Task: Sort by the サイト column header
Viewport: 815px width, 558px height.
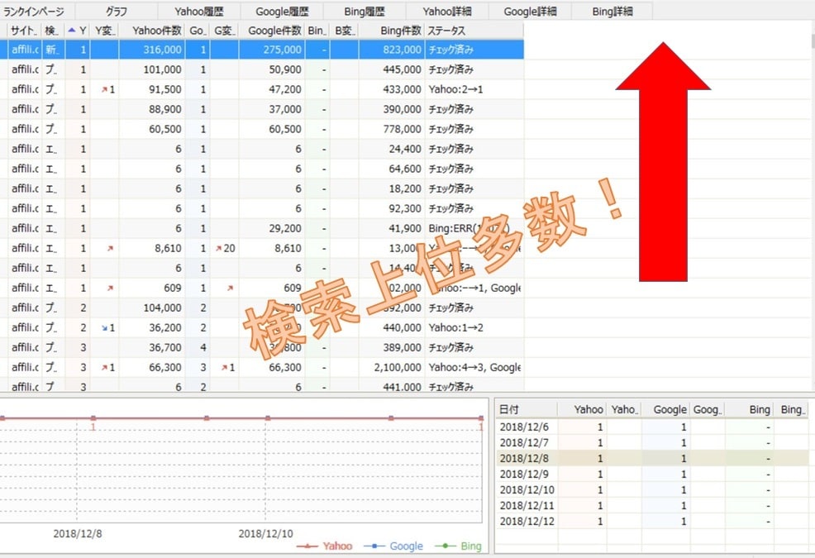Action: (x=24, y=31)
